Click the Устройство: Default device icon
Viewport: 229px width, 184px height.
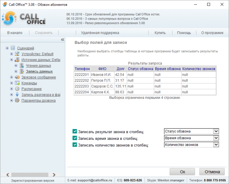(x=17, y=54)
